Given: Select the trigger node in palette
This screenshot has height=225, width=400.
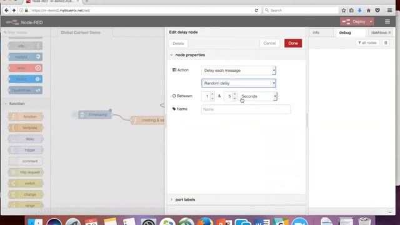Looking at the screenshot, I should click(x=26, y=150).
